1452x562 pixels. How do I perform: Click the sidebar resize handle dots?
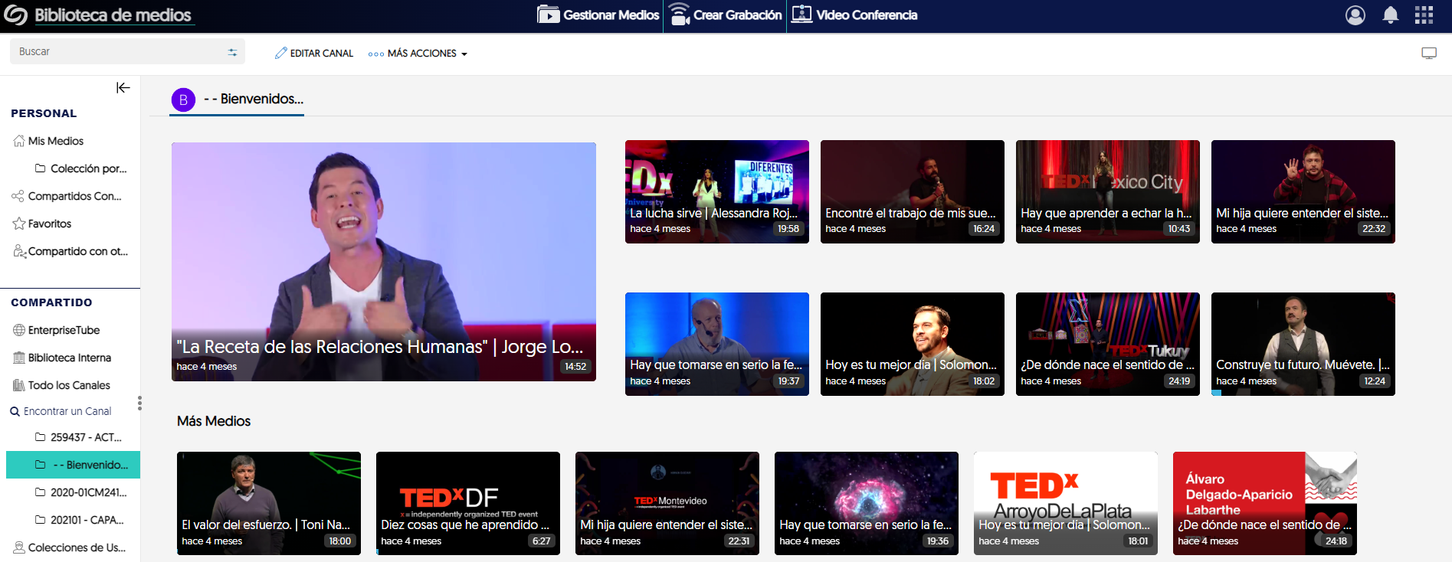click(139, 403)
